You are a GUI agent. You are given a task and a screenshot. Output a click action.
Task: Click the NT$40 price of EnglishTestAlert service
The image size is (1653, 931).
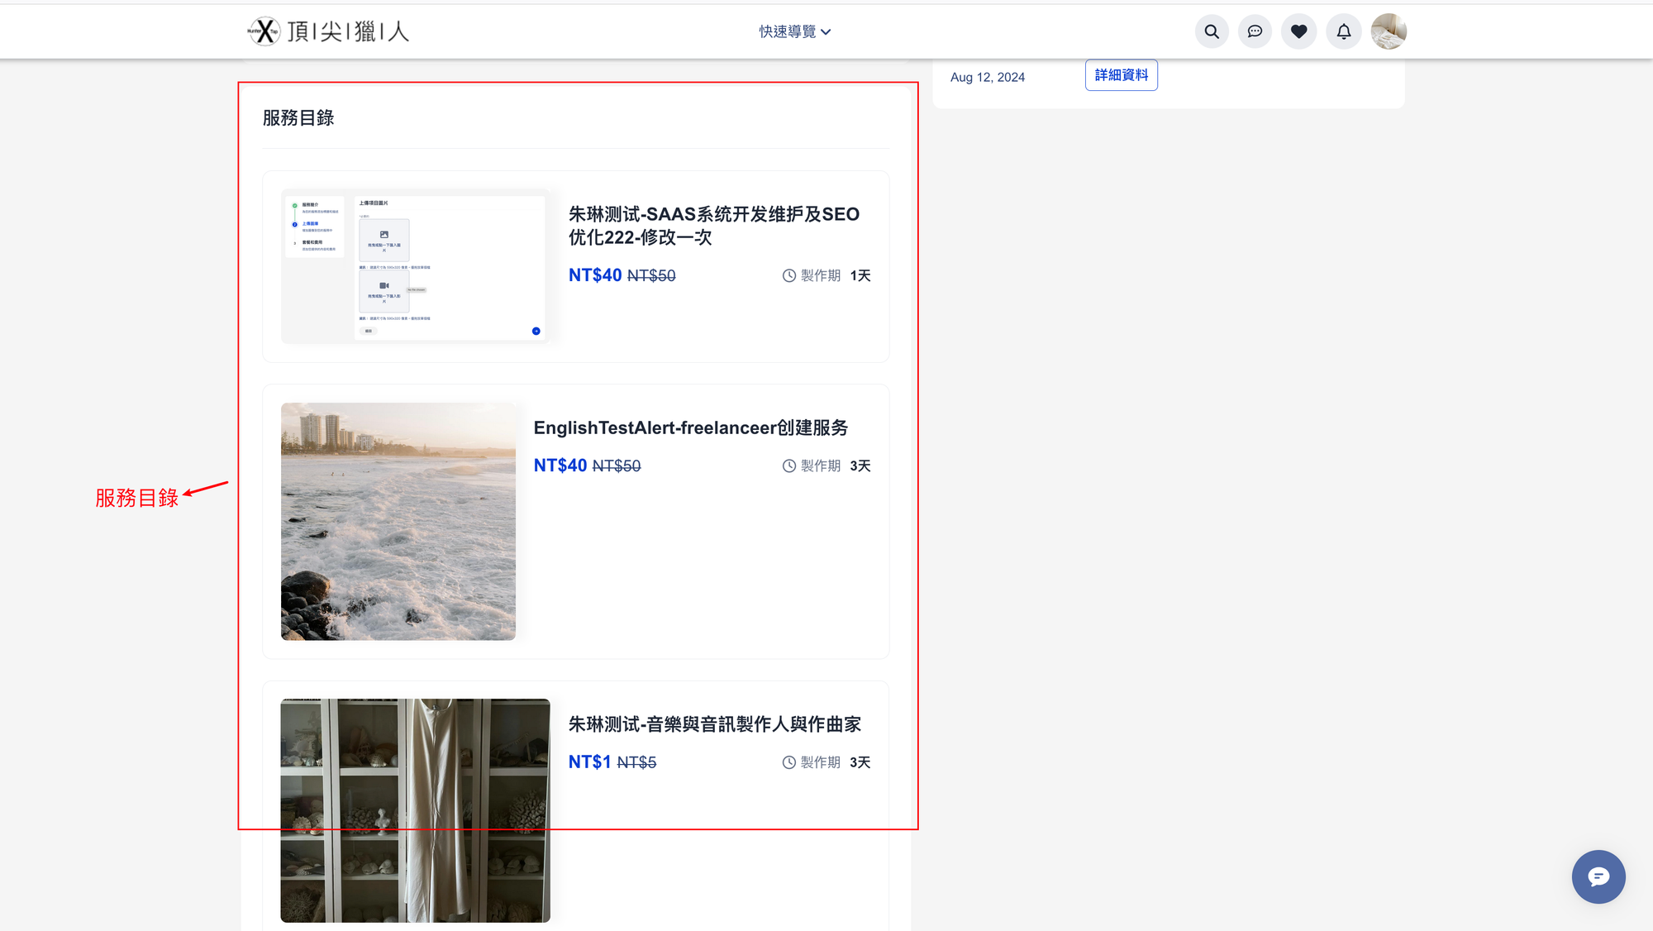point(560,465)
